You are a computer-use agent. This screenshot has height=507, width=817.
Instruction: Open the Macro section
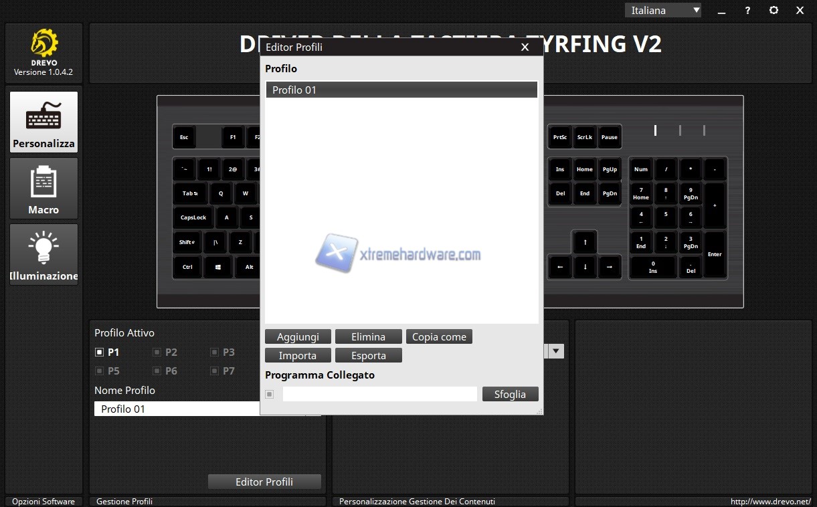tap(43, 188)
